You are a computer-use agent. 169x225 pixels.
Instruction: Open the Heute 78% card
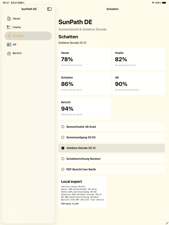pyautogui.click(x=85, y=59)
